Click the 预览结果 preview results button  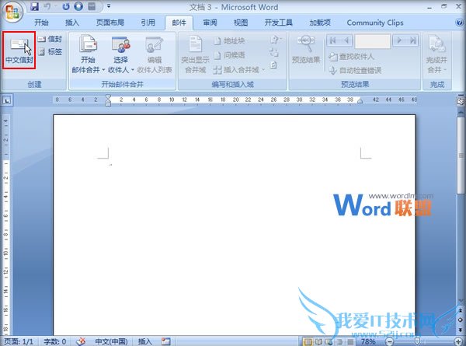(x=306, y=50)
